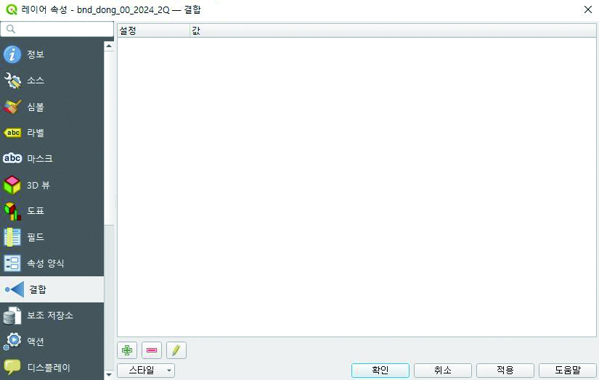Open the 속성 양식 (Attributes Form) tab
The image size is (599, 380).
pyautogui.click(x=45, y=263)
